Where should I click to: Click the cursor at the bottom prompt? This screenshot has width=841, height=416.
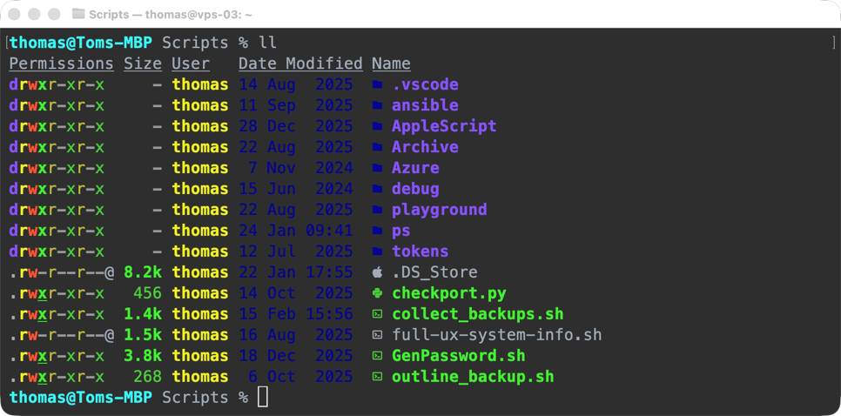point(263,398)
